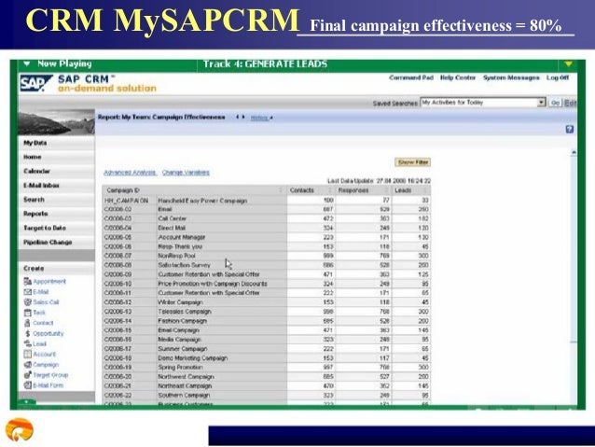This screenshot has height=447, width=595.
Task: Go to previous report with left arrow
Action: 237,117
